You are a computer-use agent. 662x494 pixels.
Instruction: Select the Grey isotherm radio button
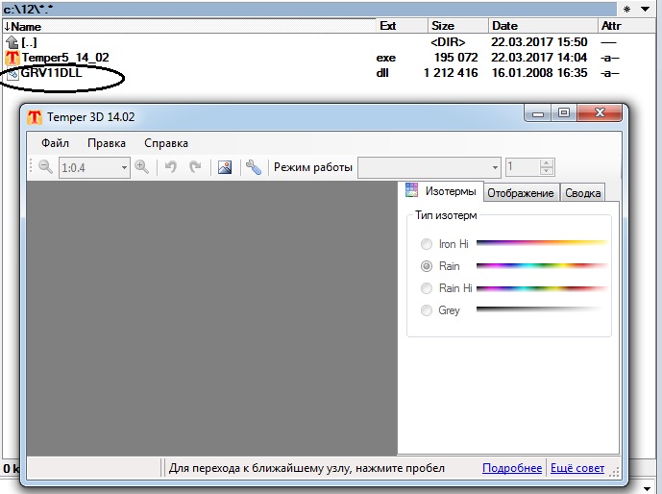point(427,310)
